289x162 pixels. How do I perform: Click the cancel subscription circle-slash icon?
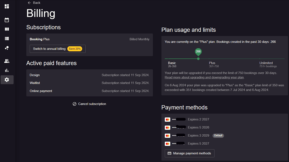[x=75, y=104]
